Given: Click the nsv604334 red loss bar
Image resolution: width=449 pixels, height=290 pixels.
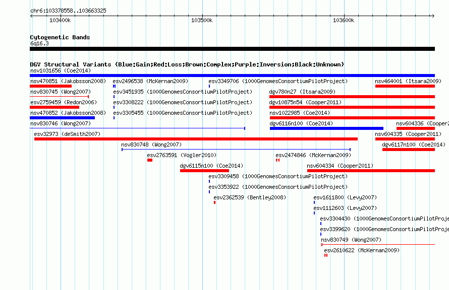Looking at the screenshot, I should (x=371, y=171).
